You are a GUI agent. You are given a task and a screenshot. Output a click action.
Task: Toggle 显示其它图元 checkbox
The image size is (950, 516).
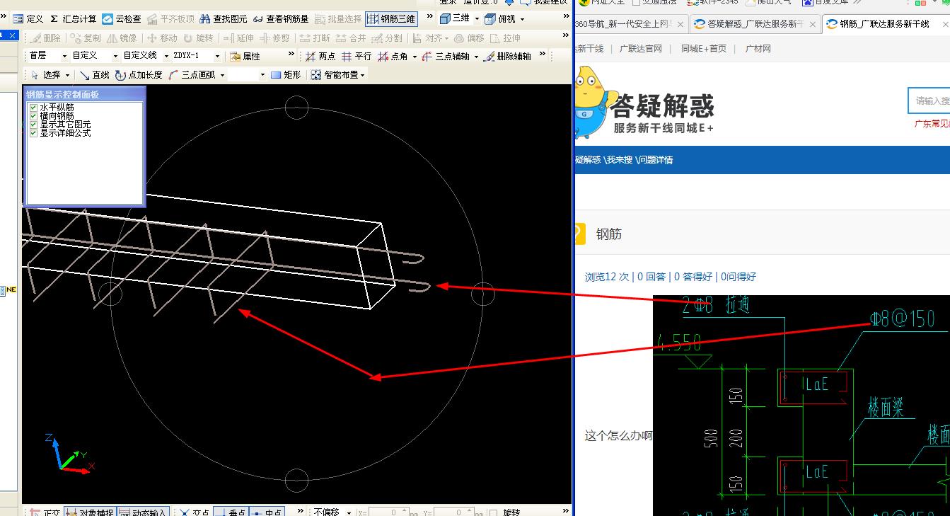pyautogui.click(x=33, y=125)
